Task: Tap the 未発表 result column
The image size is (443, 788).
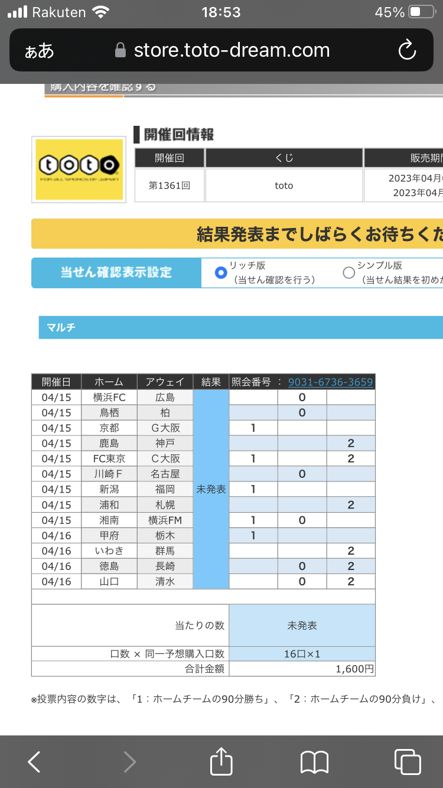Action: pos(211,489)
